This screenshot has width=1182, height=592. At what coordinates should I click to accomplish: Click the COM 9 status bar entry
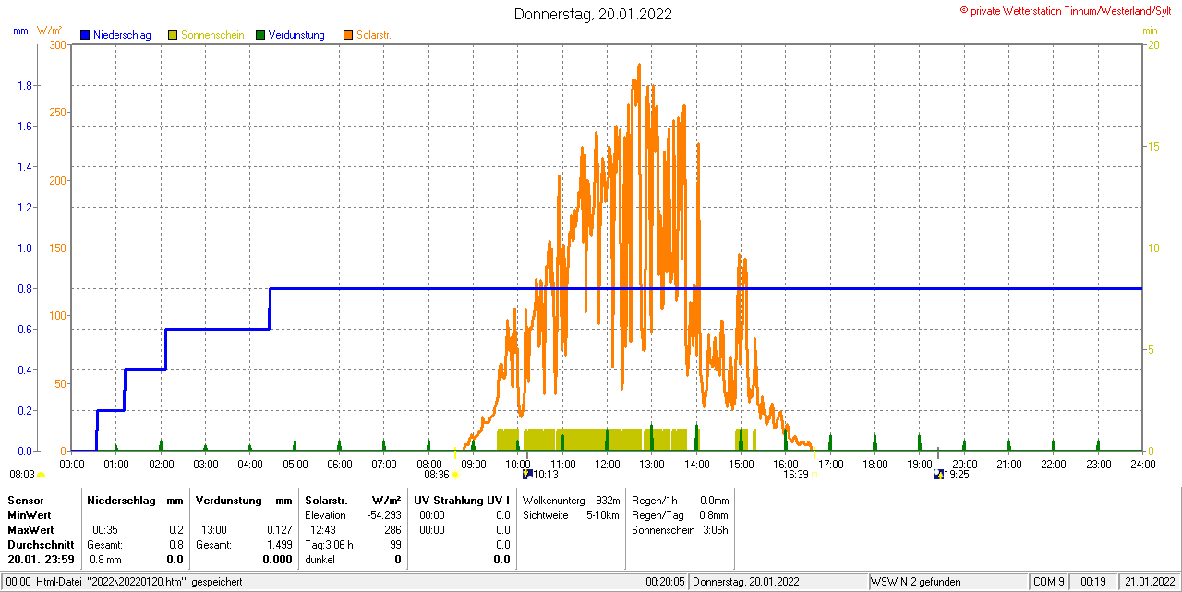pyautogui.click(x=1049, y=582)
